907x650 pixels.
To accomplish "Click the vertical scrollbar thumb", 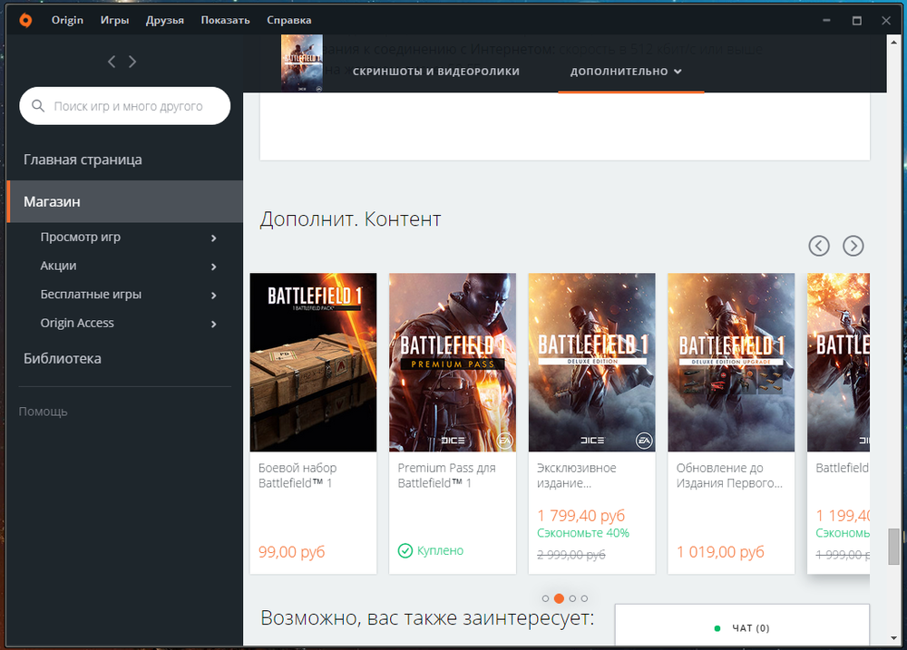I will pyautogui.click(x=893, y=546).
